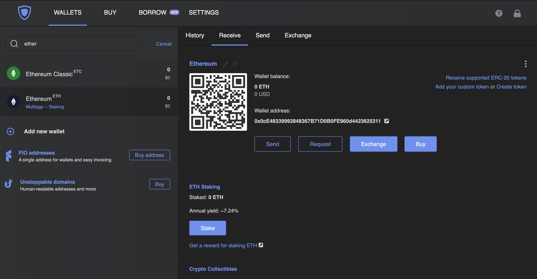
Task: Open the BUY top menu
Action: pyautogui.click(x=110, y=13)
